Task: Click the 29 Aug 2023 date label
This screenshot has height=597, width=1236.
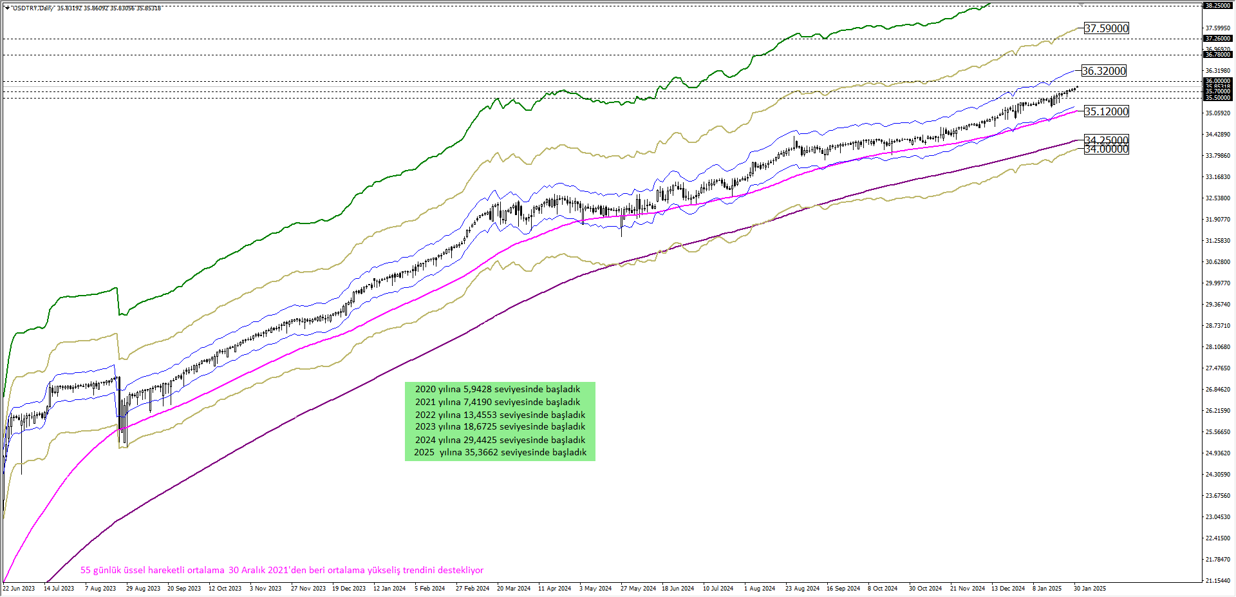Action: (143, 589)
